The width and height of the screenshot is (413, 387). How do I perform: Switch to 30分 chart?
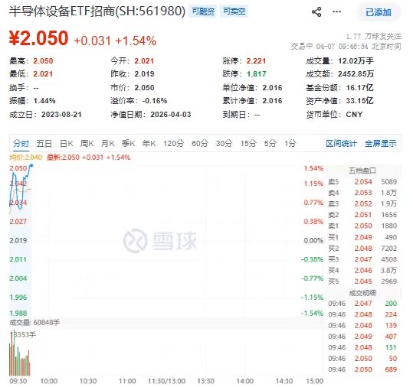point(225,144)
